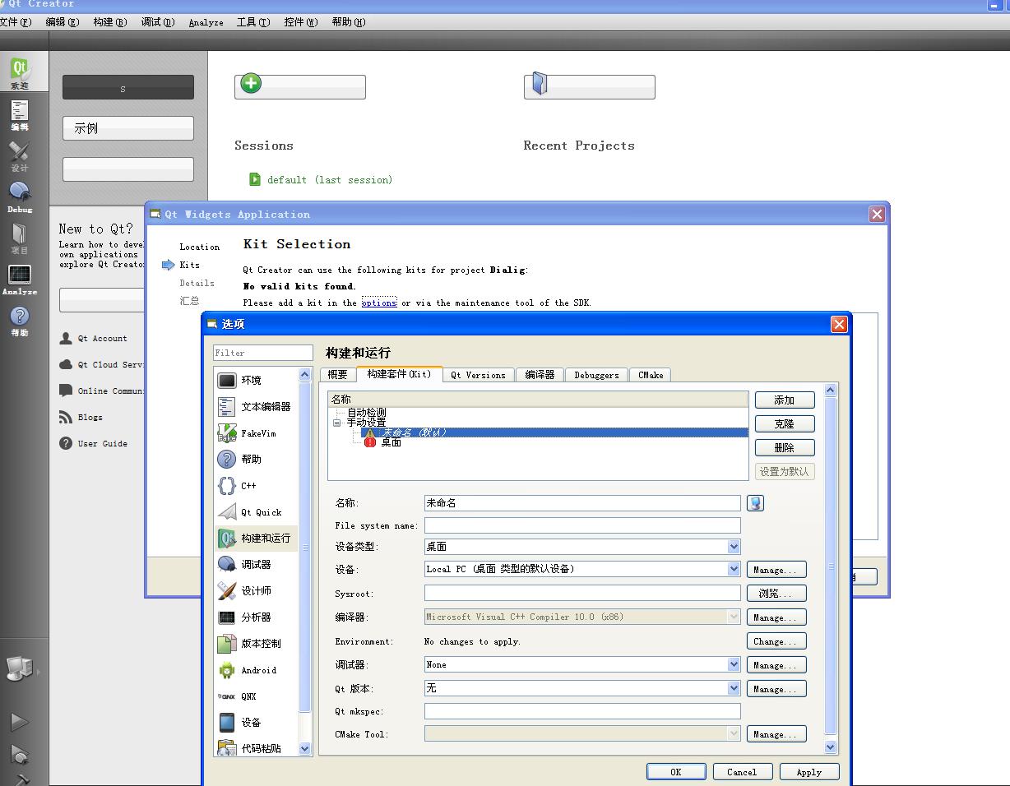Click the options link in Kit Selection
Image resolution: width=1010 pixels, height=786 pixels.
[x=378, y=303]
